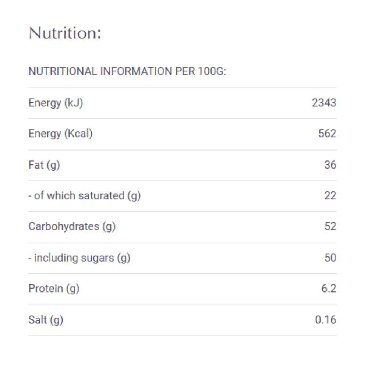Click the Salt (g) label
This screenshot has height=368, width=368.
[46, 320]
